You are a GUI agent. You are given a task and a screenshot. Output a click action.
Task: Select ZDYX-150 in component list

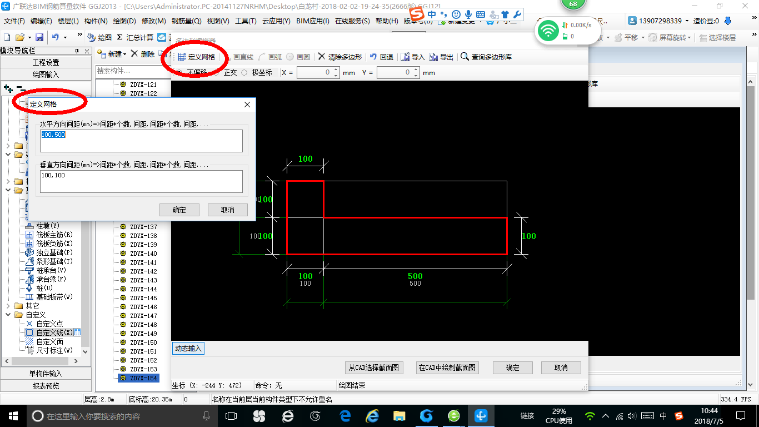click(x=143, y=342)
